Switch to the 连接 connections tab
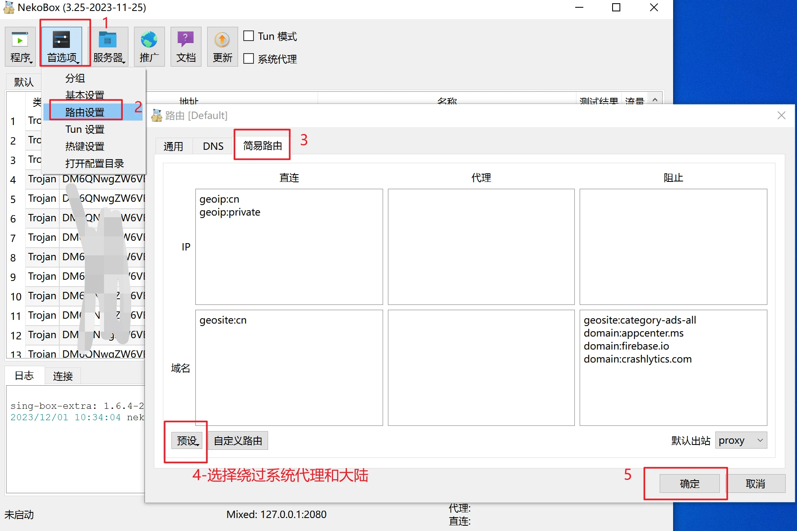Screen dimensions: 797x531 63,376
